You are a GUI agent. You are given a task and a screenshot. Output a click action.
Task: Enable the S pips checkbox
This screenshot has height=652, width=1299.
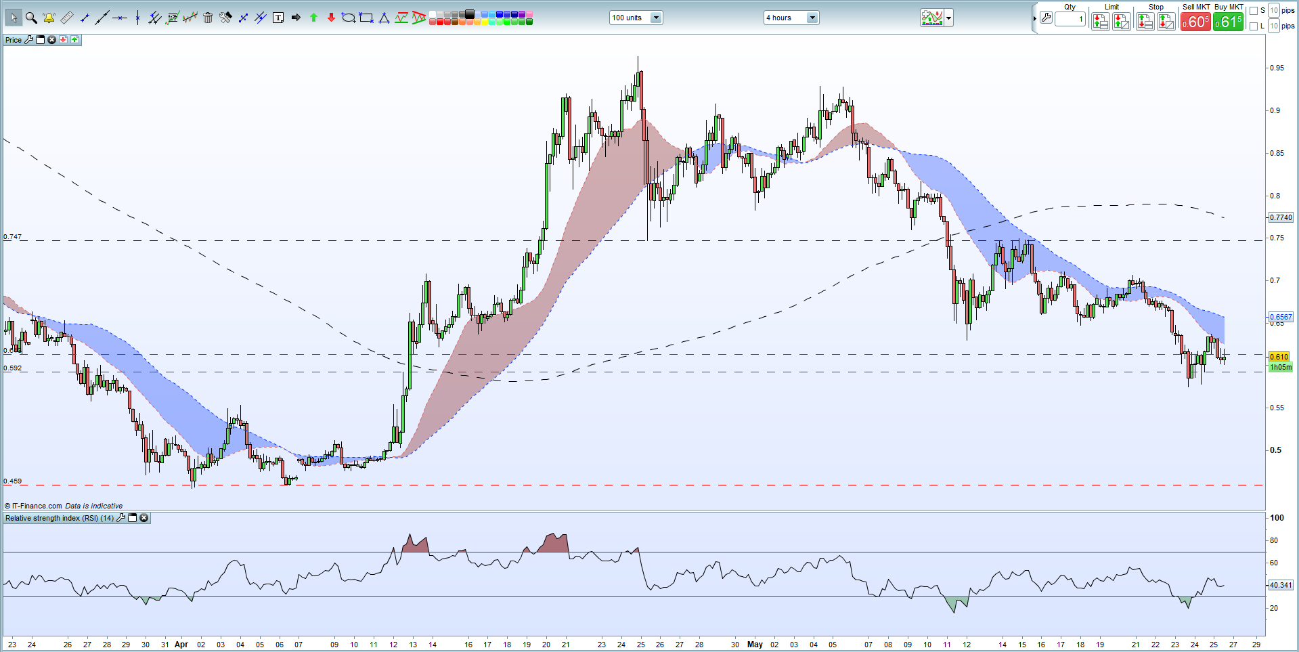tap(1254, 10)
